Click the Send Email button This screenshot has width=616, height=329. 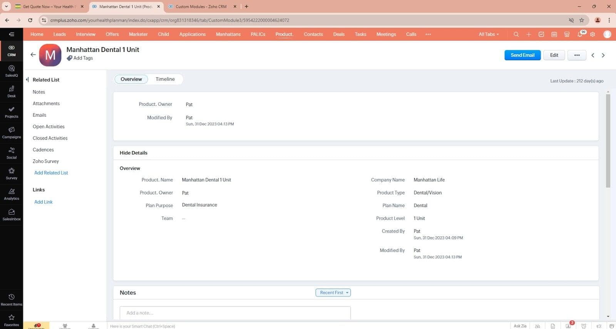tap(522, 55)
